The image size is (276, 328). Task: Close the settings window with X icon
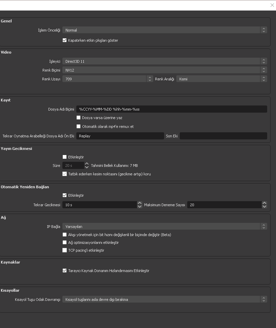point(272,5)
